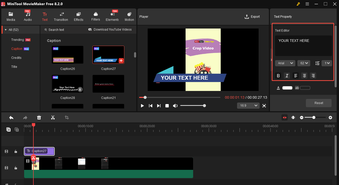Viewport: 339px width, 185px height.
Task: Click the Reset button
Action: (319, 103)
